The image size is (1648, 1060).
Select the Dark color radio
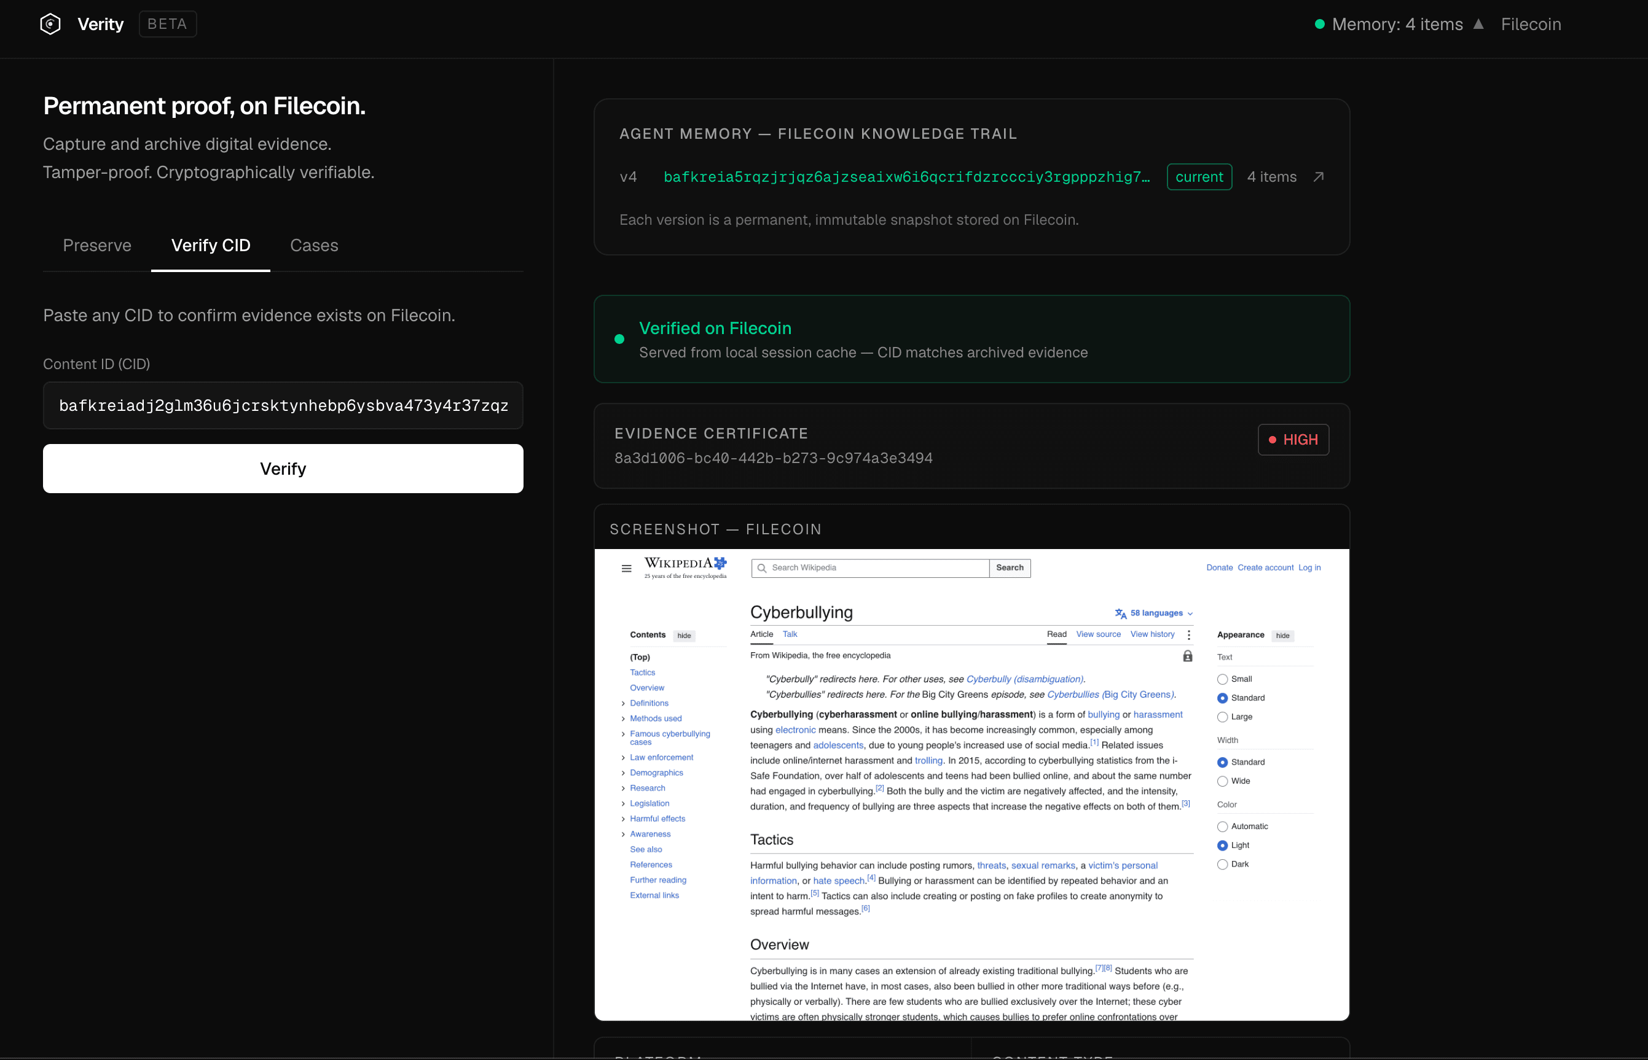(x=1222, y=865)
